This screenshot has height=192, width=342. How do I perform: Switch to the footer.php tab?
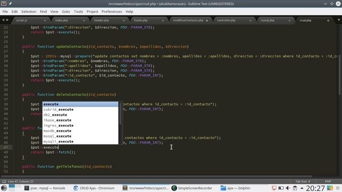click(149, 20)
